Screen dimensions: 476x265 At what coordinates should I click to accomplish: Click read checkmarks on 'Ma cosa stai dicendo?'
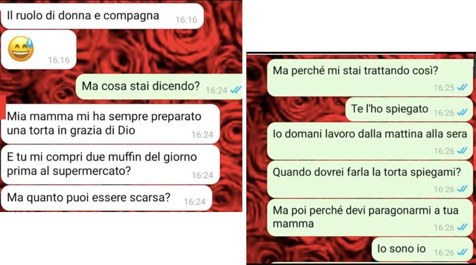(x=236, y=90)
